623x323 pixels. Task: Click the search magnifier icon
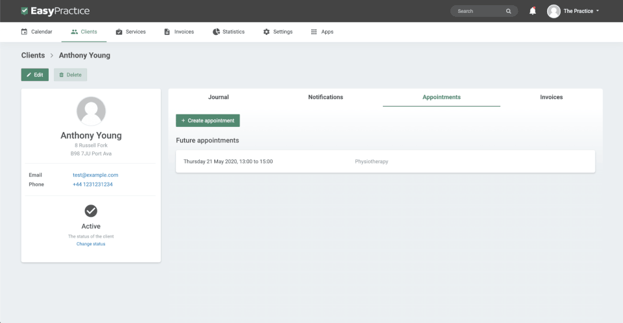tap(508, 11)
